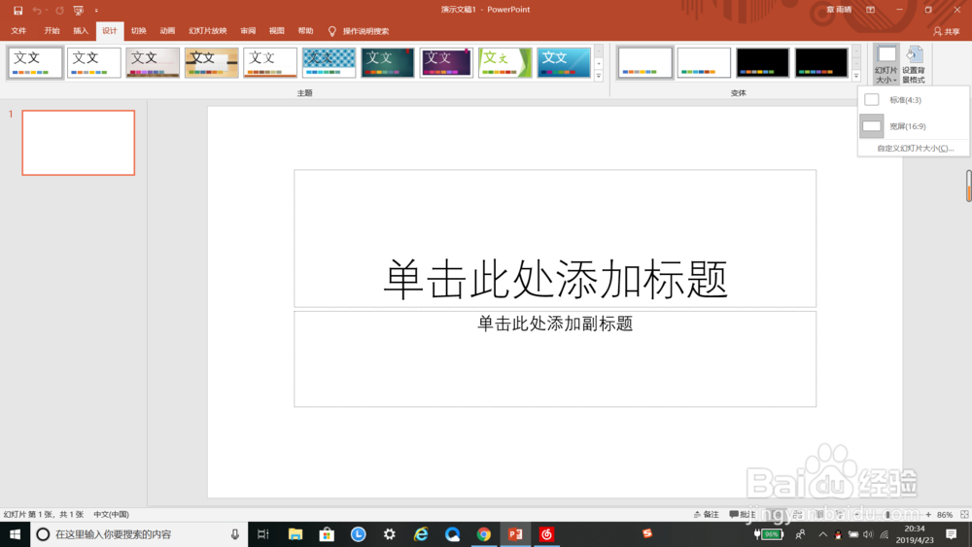Choose 标准(4:3) slide size
Image resolution: width=972 pixels, height=547 pixels.
click(x=914, y=100)
